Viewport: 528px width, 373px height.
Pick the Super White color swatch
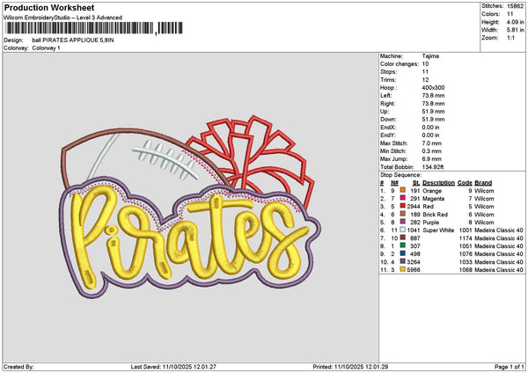pos(402,230)
